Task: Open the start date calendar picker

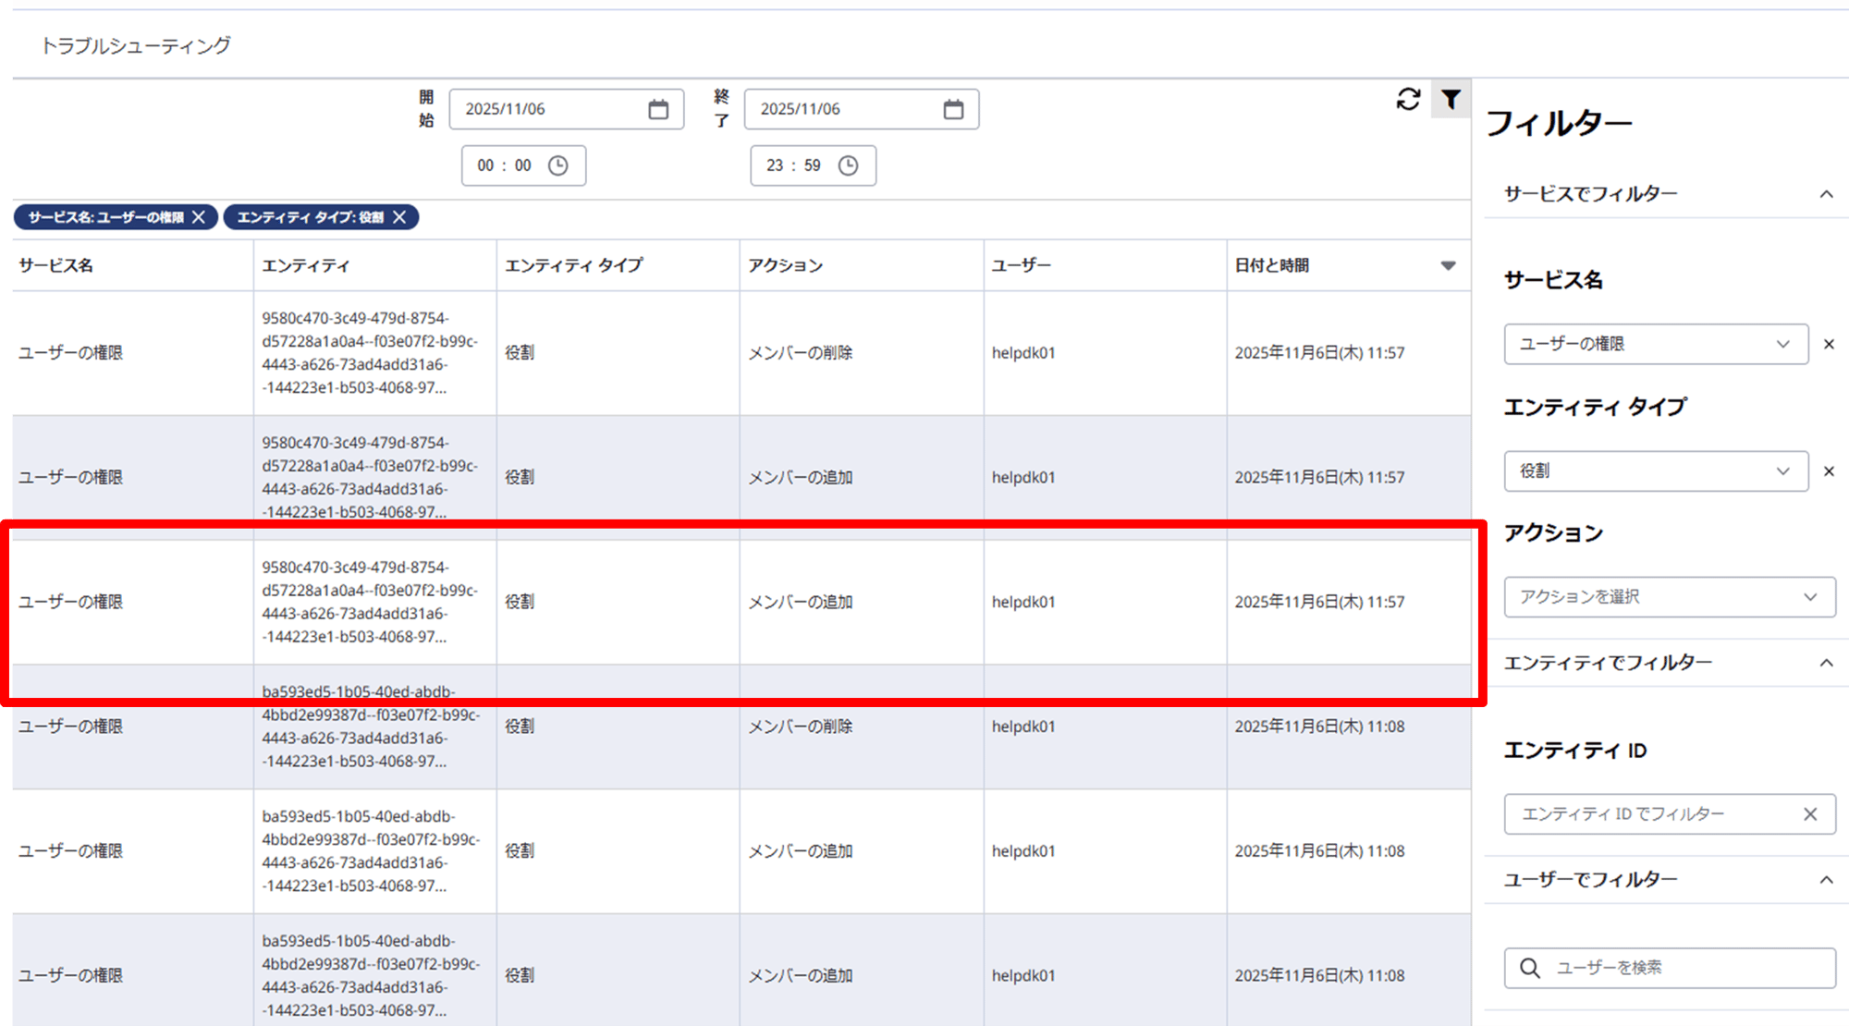Action: pyautogui.click(x=658, y=109)
